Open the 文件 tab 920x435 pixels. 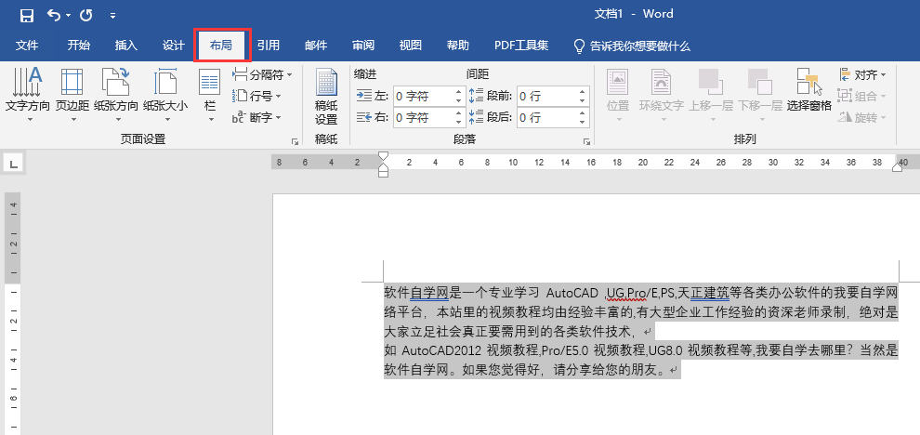tap(27, 46)
